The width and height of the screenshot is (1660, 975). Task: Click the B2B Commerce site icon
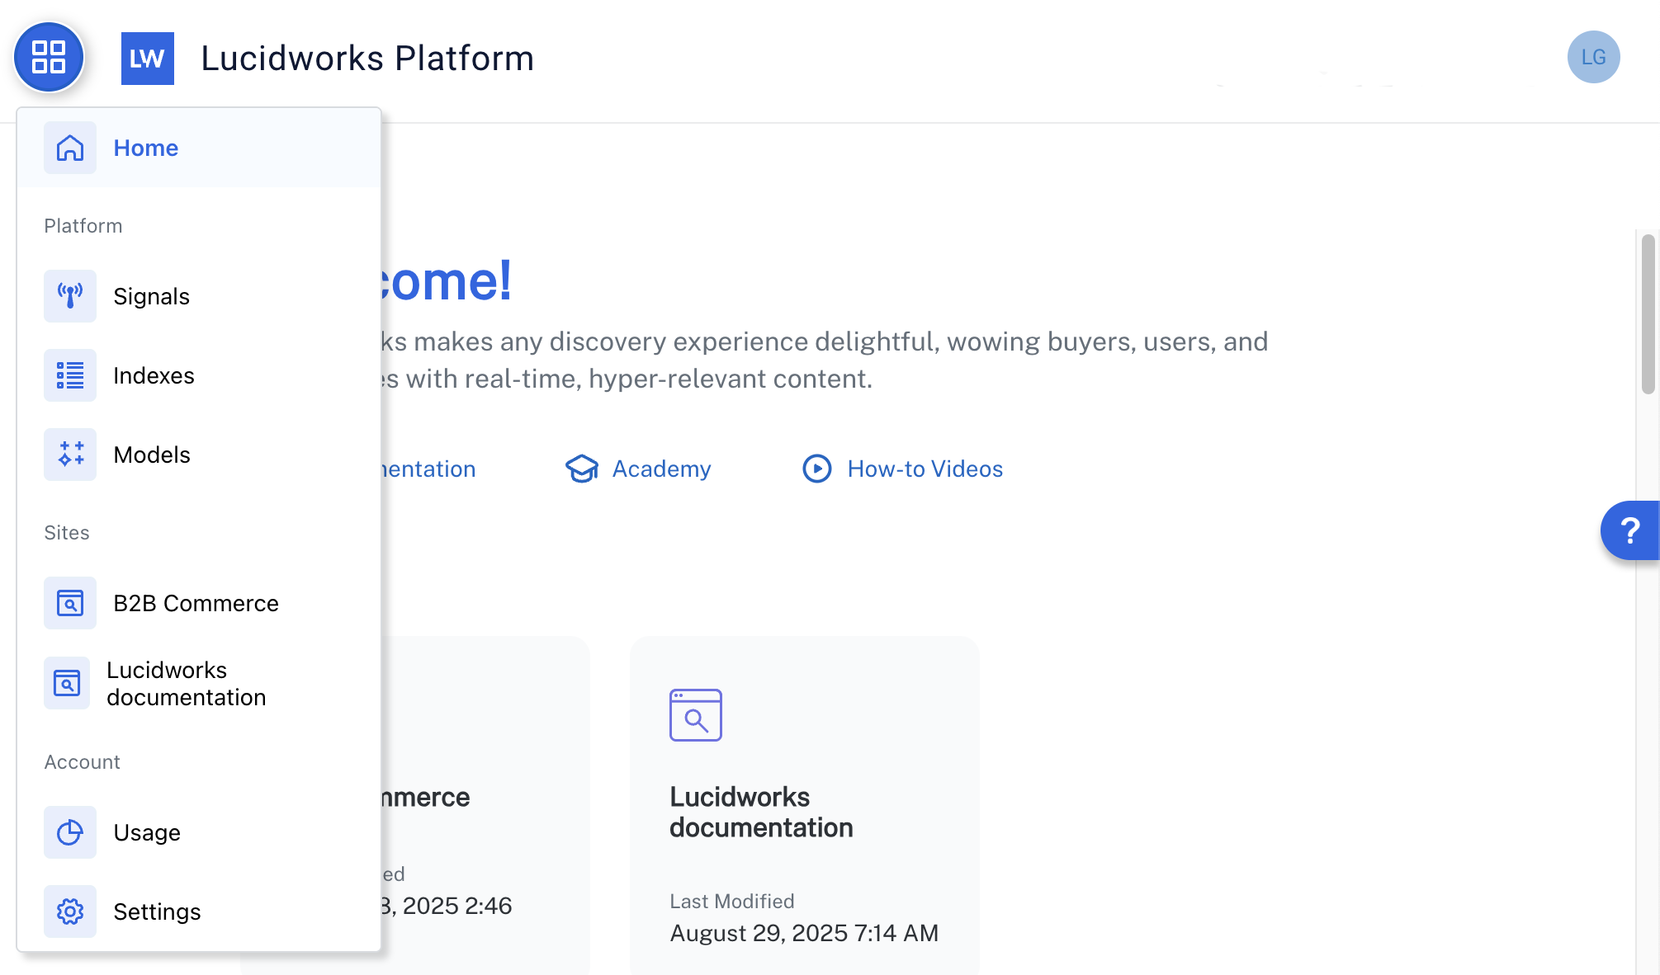pos(70,603)
